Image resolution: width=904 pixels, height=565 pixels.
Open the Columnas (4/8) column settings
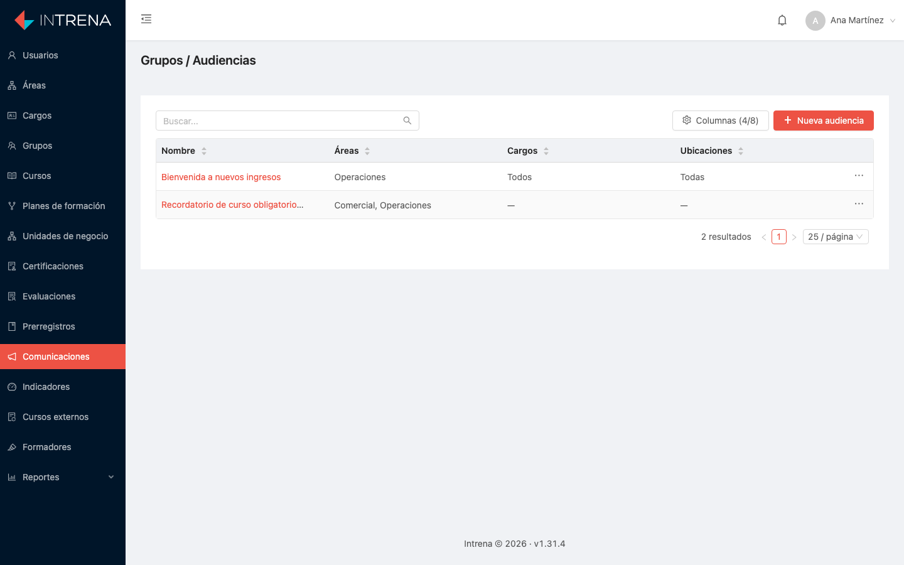tap(721, 121)
